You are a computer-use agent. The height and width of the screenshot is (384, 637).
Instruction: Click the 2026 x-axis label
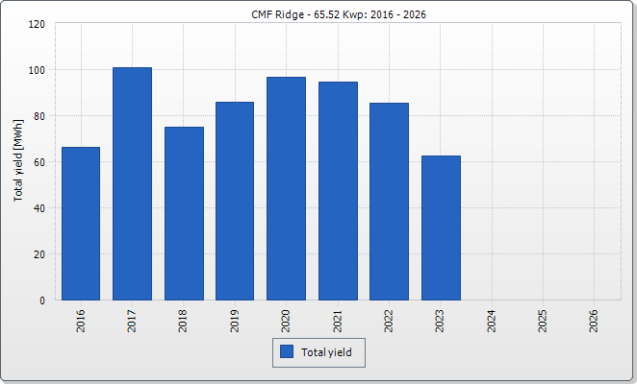(594, 321)
